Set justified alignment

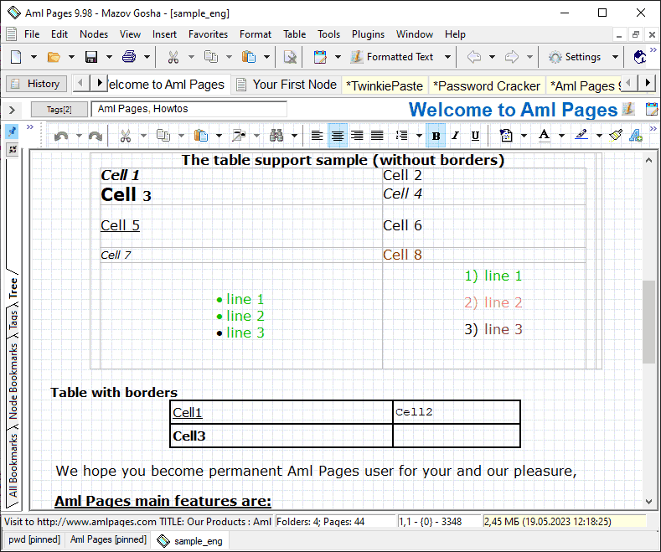pyautogui.click(x=377, y=136)
